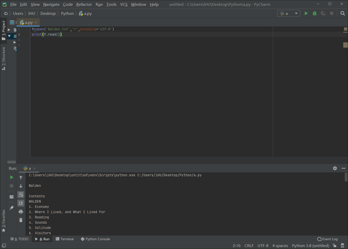Click the Stop button in Run panel
348x249 pixels.
(x=12, y=186)
